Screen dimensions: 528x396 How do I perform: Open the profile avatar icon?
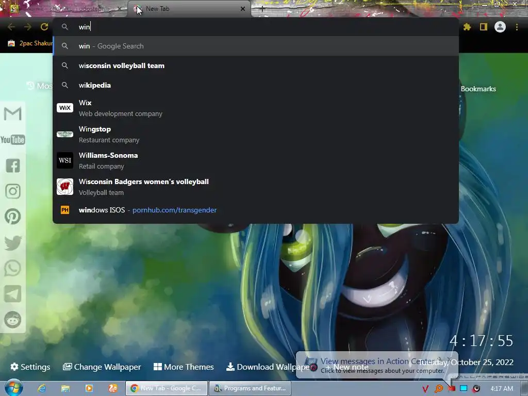click(x=500, y=27)
